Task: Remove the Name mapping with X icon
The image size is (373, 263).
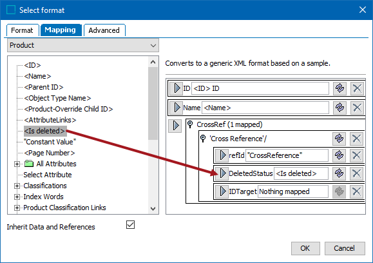Action: coord(357,108)
